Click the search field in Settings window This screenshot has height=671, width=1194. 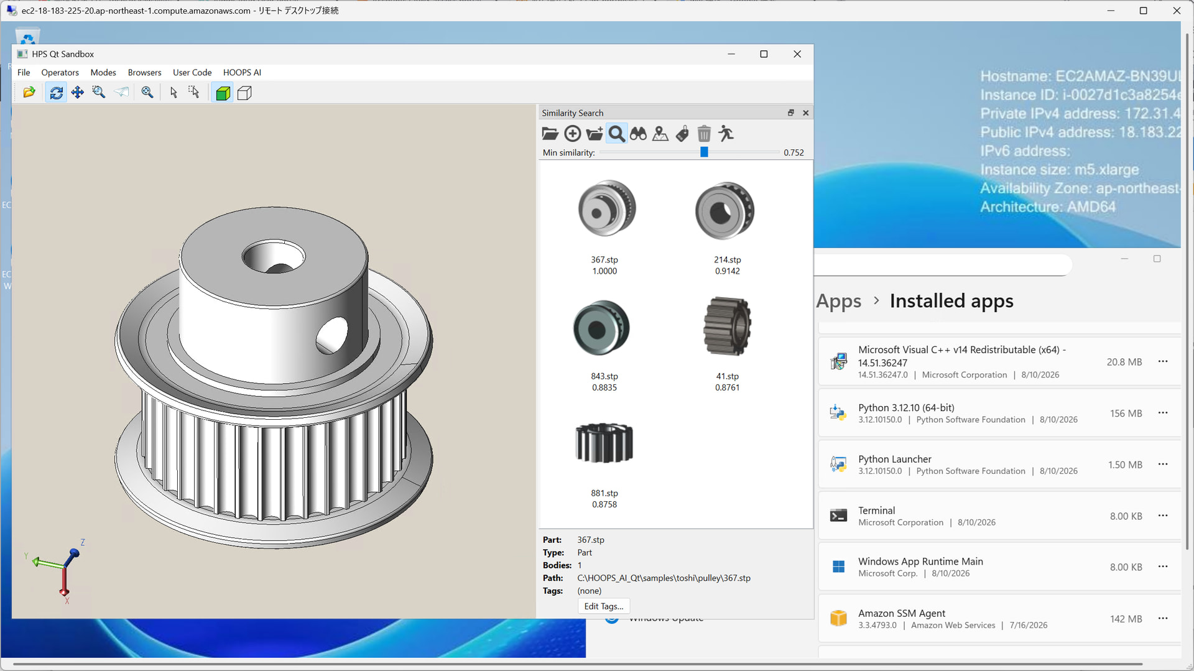click(x=943, y=265)
